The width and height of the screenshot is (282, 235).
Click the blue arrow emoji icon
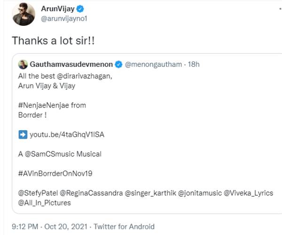(23, 134)
